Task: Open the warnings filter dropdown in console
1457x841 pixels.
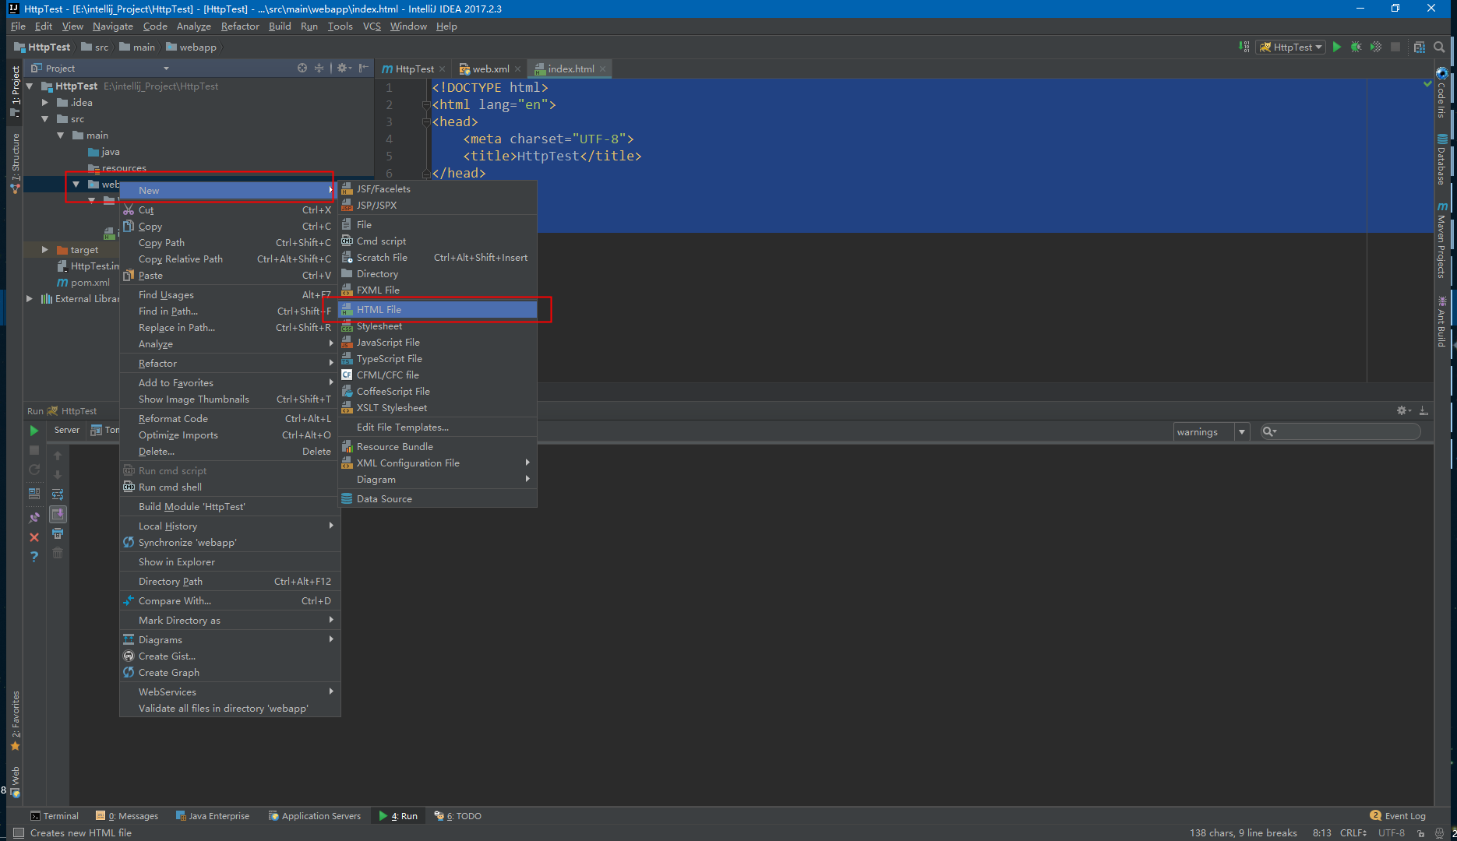Action: 1240,431
